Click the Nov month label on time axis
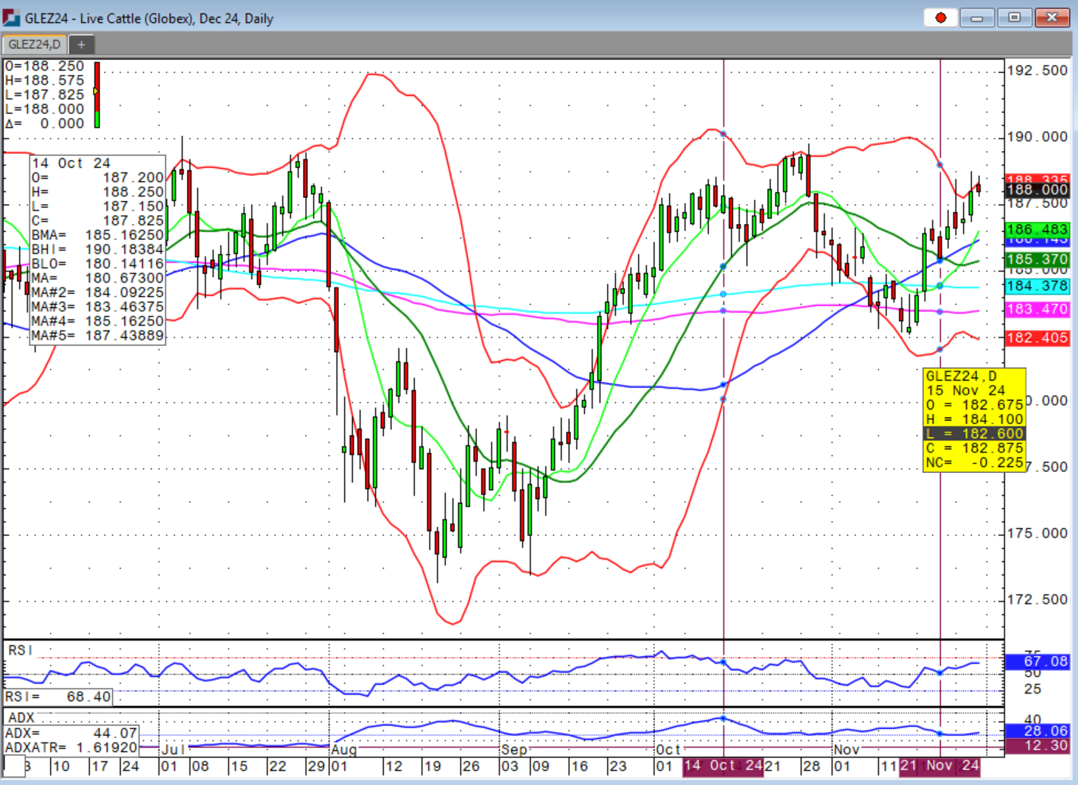The image size is (1078, 785). pyautogui.click(x=847, y=750)
